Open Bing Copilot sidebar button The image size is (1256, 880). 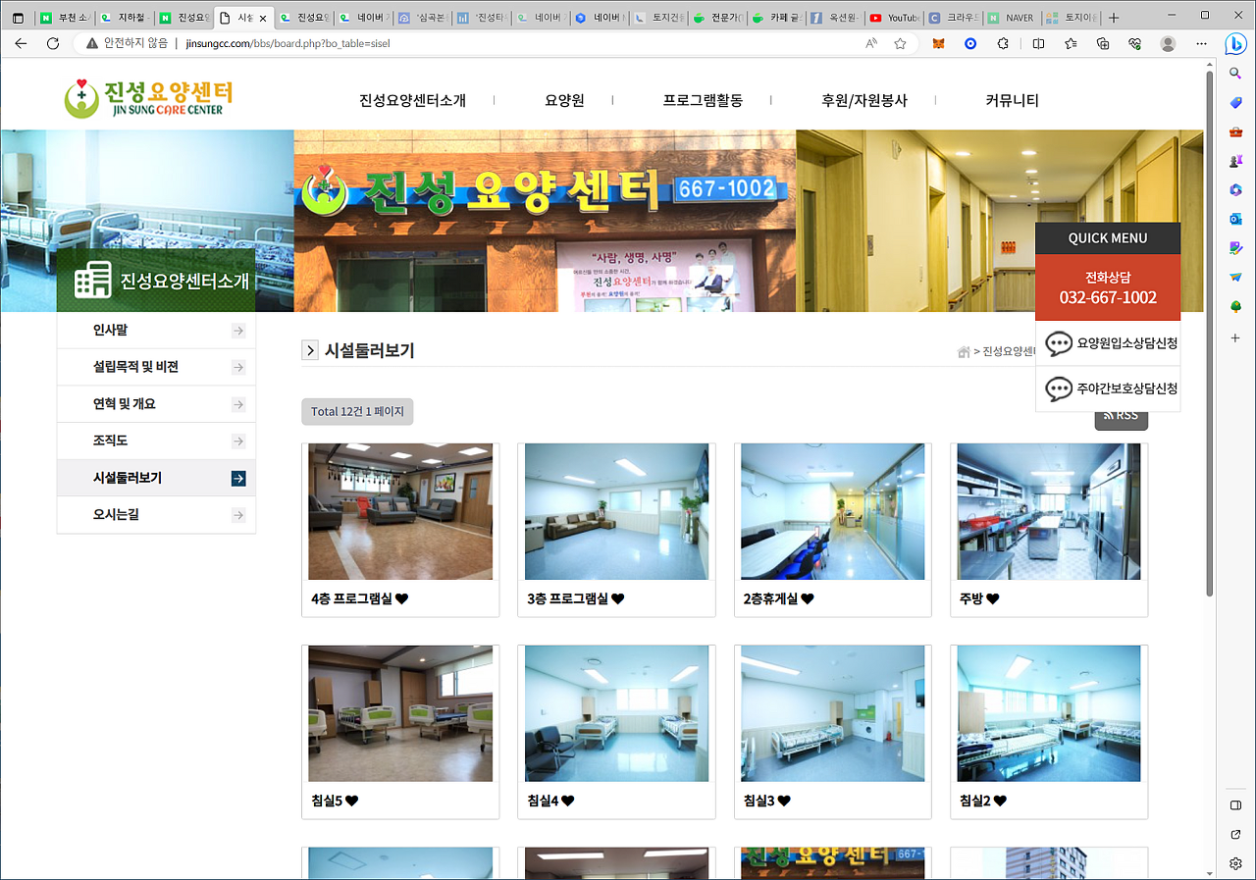click(1236, 44)
